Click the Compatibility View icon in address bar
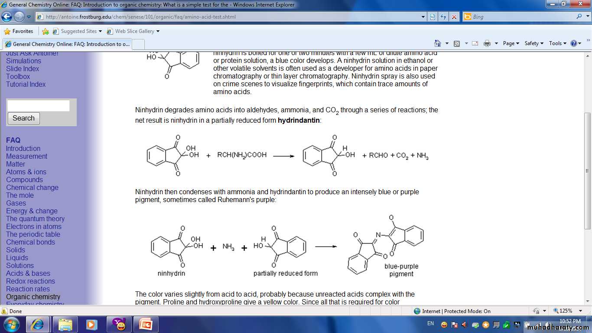 433,17
